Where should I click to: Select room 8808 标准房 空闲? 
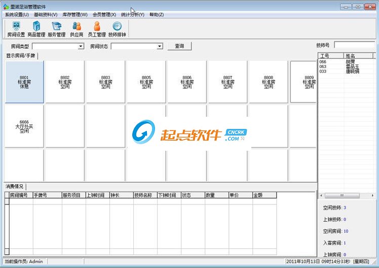269,82
